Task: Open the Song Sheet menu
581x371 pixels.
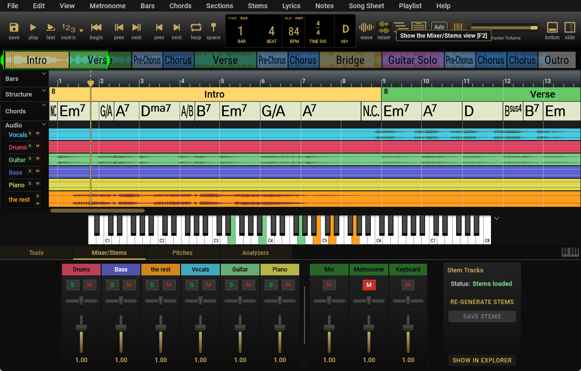Action: point(367,6)
